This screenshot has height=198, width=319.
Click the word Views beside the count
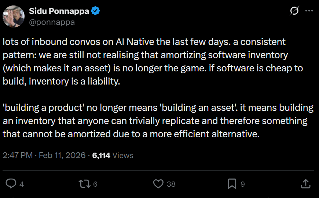[x=123, y=156]
